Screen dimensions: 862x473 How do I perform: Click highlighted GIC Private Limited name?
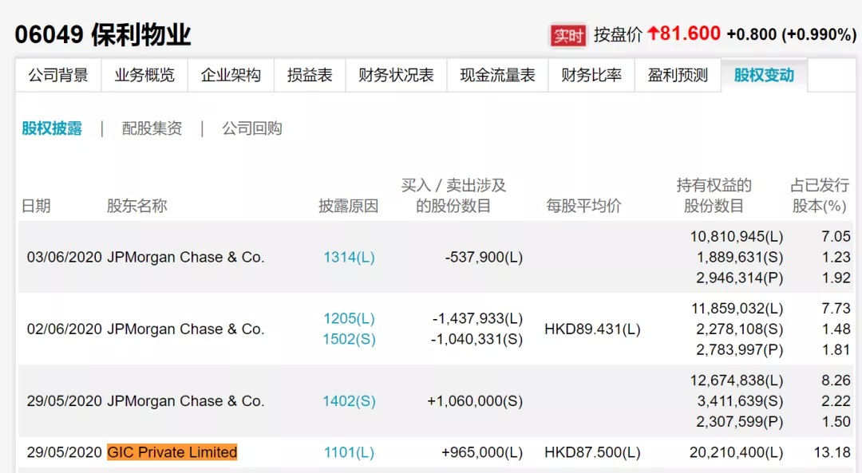(172, 452)
